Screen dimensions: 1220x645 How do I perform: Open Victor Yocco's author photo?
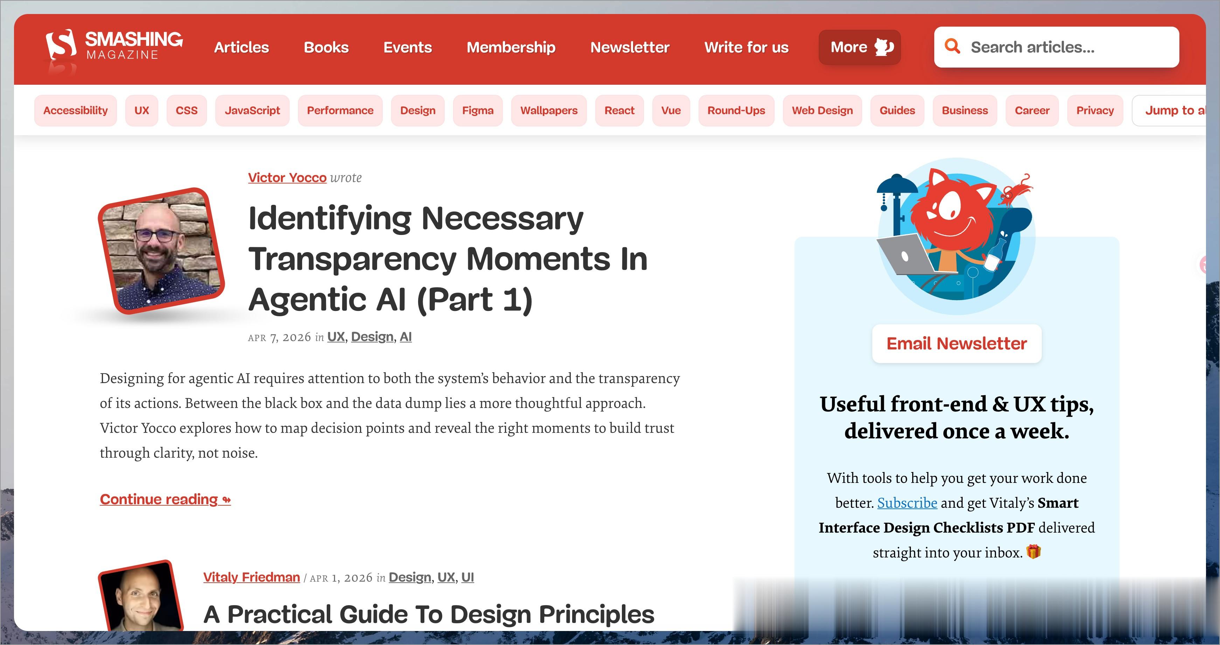point(161,250)
